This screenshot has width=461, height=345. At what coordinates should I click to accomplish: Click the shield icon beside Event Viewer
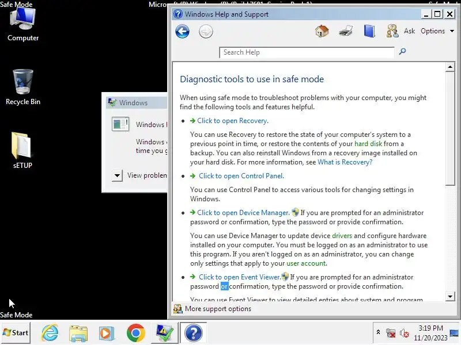pyautogui.click(x=285, y=277)
